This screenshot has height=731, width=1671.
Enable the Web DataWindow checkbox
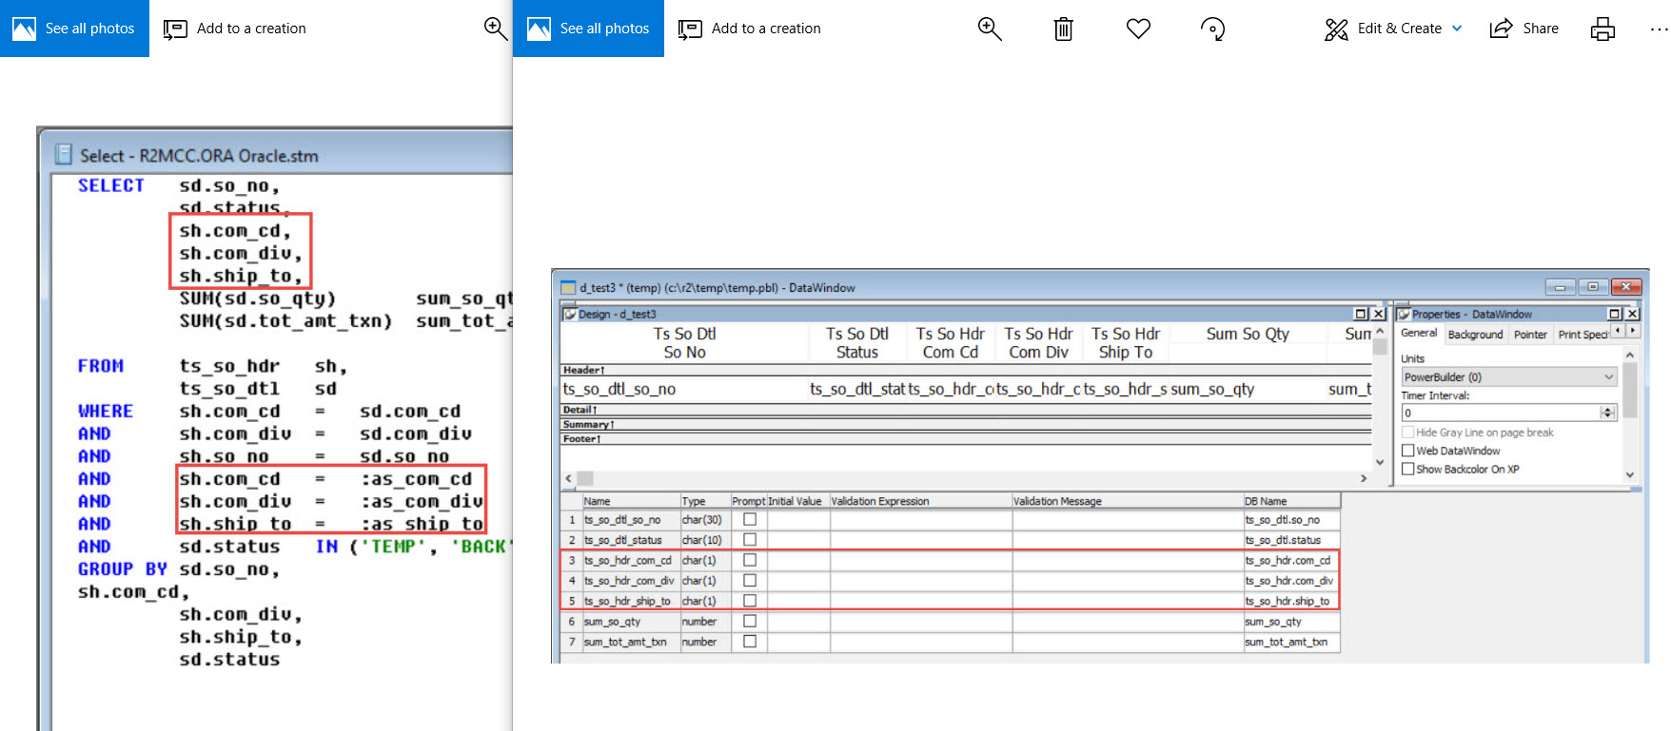tap(1408, 451)
